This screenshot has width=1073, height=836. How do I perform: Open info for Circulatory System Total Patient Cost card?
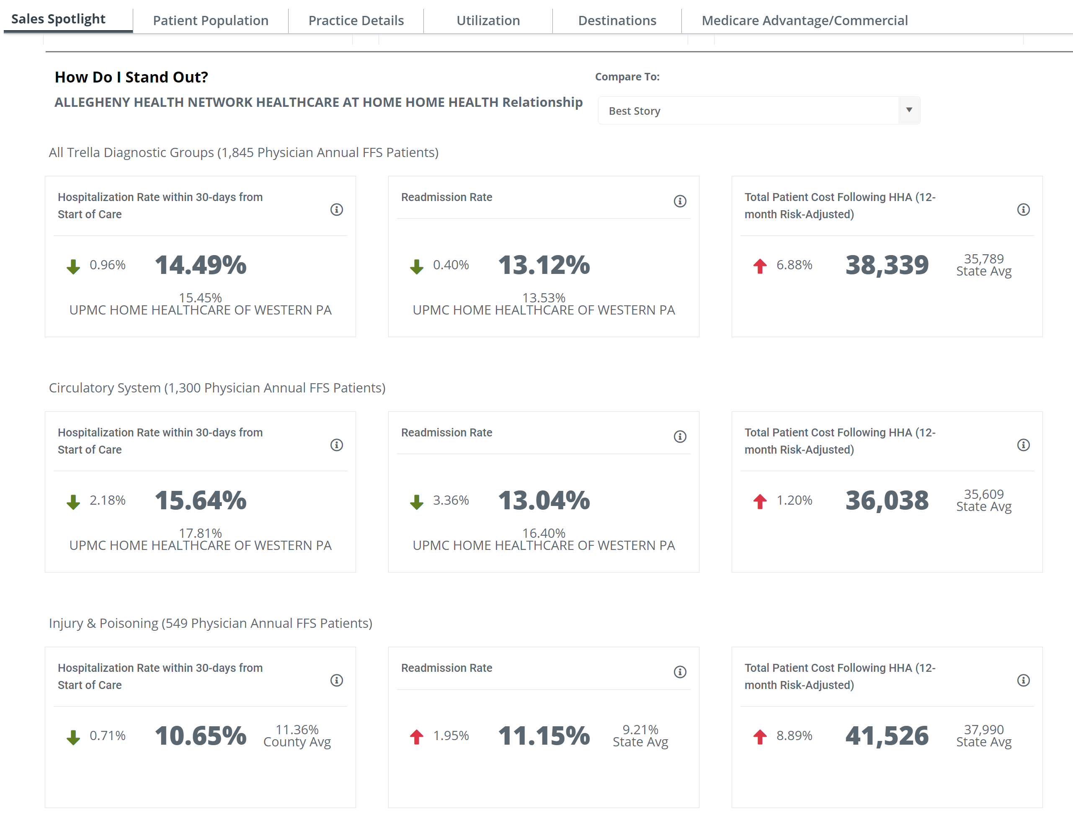coord(1024,445)
